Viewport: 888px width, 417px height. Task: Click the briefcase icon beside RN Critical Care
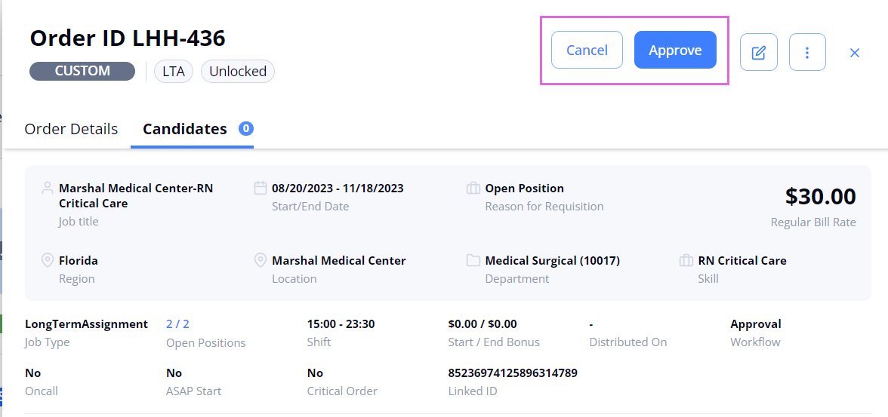coord(686,261)
